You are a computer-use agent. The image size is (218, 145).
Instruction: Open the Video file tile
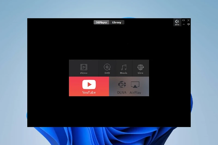tap(84, 68)
